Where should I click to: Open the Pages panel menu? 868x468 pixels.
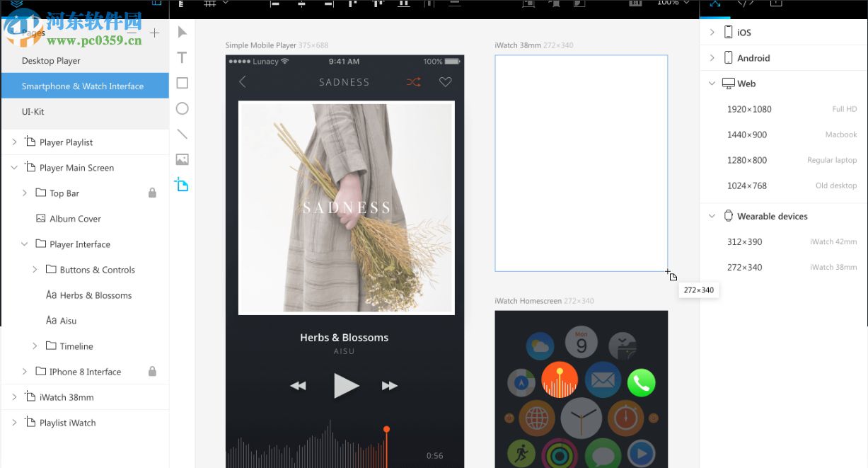(132, 32)
